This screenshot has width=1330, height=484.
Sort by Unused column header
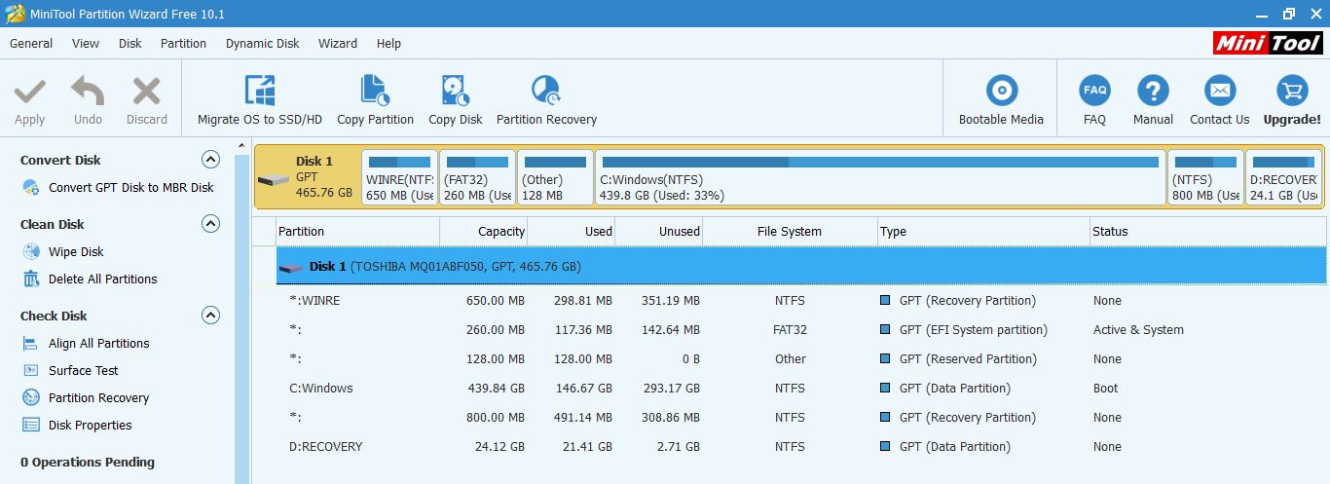tap(659, 232)
